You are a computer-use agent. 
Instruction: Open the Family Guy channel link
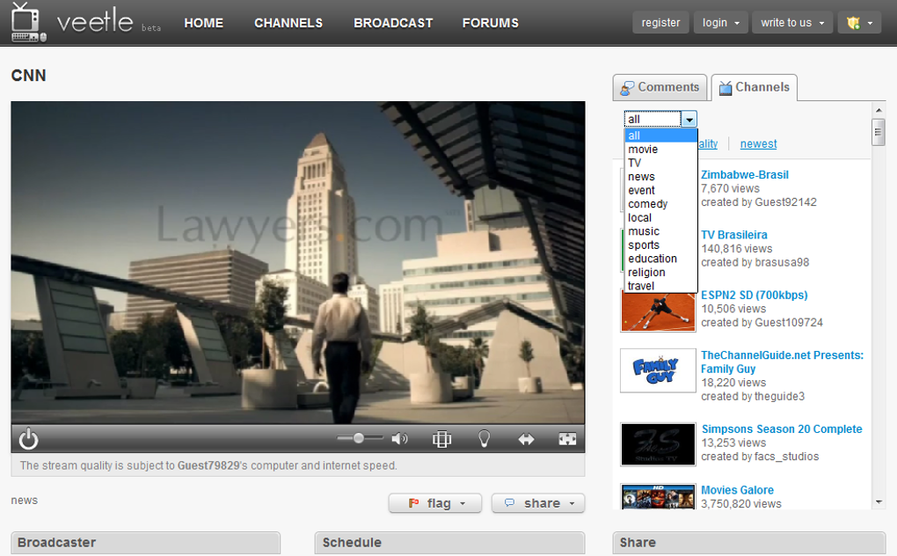[x=782, y=362]
